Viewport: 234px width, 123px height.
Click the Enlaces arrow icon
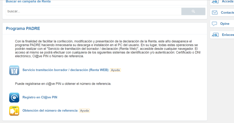215,35
